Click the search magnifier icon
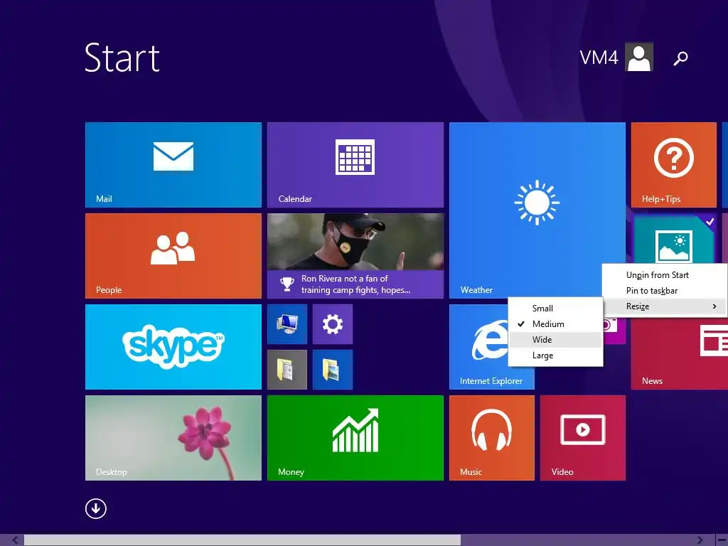This screenshot has height=546, width=728. pos(680,58)
